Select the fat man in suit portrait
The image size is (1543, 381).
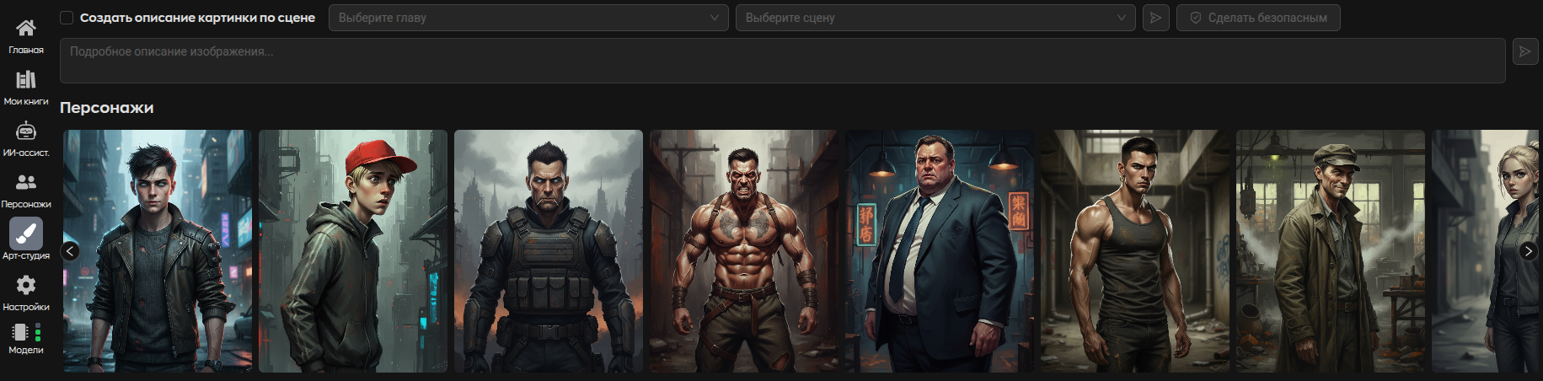point(939,251)
